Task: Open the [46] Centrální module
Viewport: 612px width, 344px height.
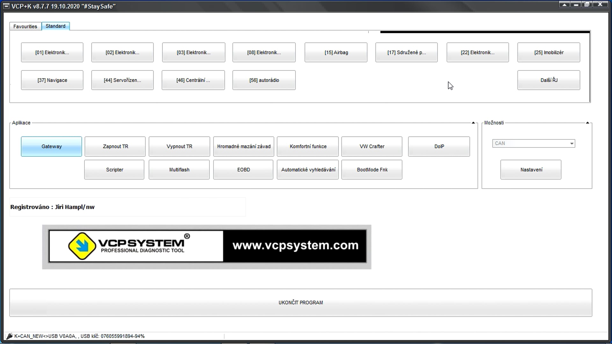Action: 193,80
